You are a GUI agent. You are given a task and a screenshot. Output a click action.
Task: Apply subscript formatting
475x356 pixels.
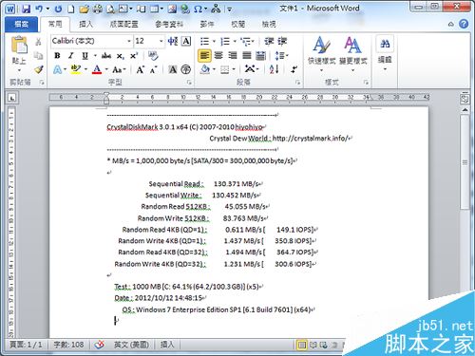coord(120,56)
